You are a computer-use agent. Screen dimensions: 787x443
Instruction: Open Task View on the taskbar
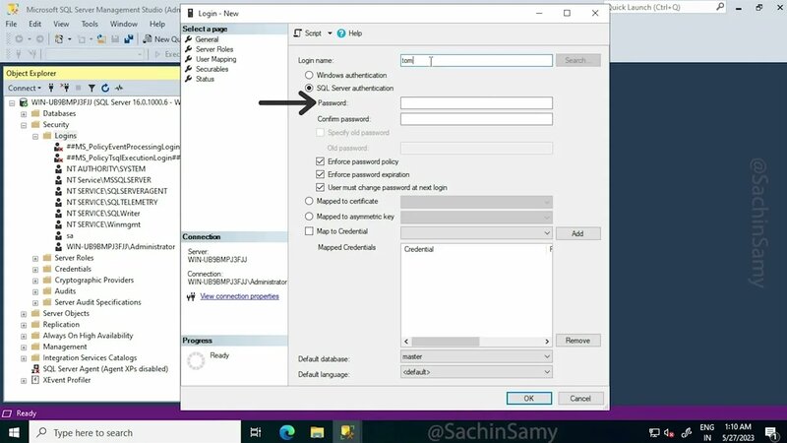[256, 432]
